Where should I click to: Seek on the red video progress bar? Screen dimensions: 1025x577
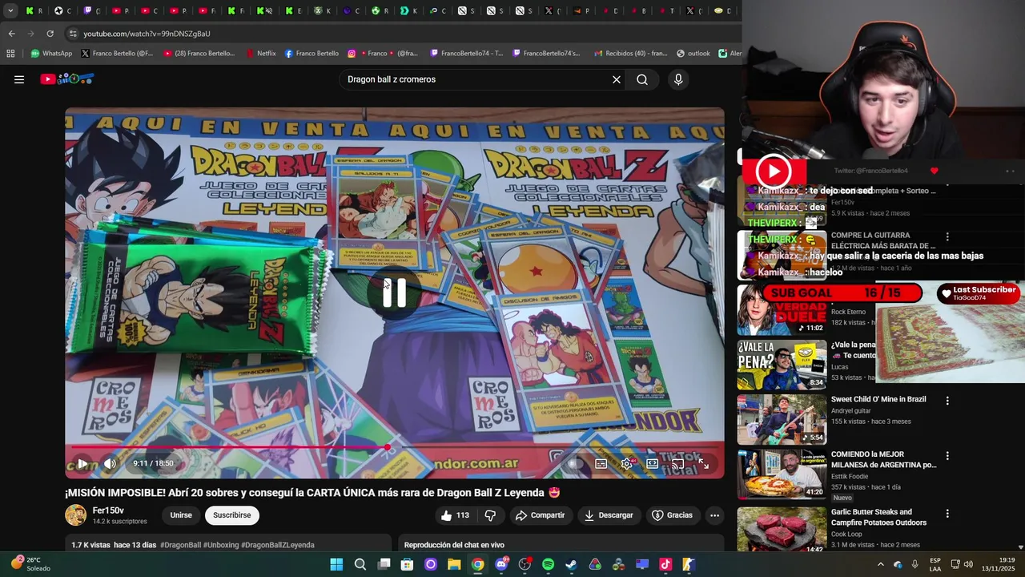click(395, 447)
